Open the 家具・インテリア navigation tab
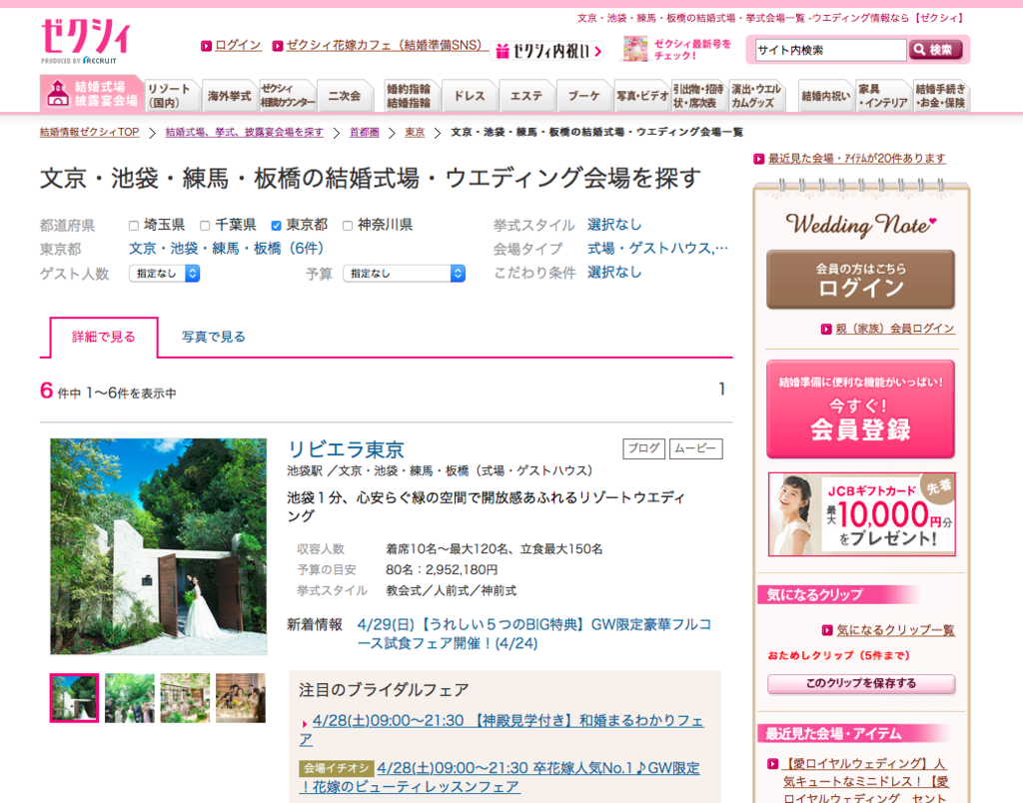 (883, 95)
